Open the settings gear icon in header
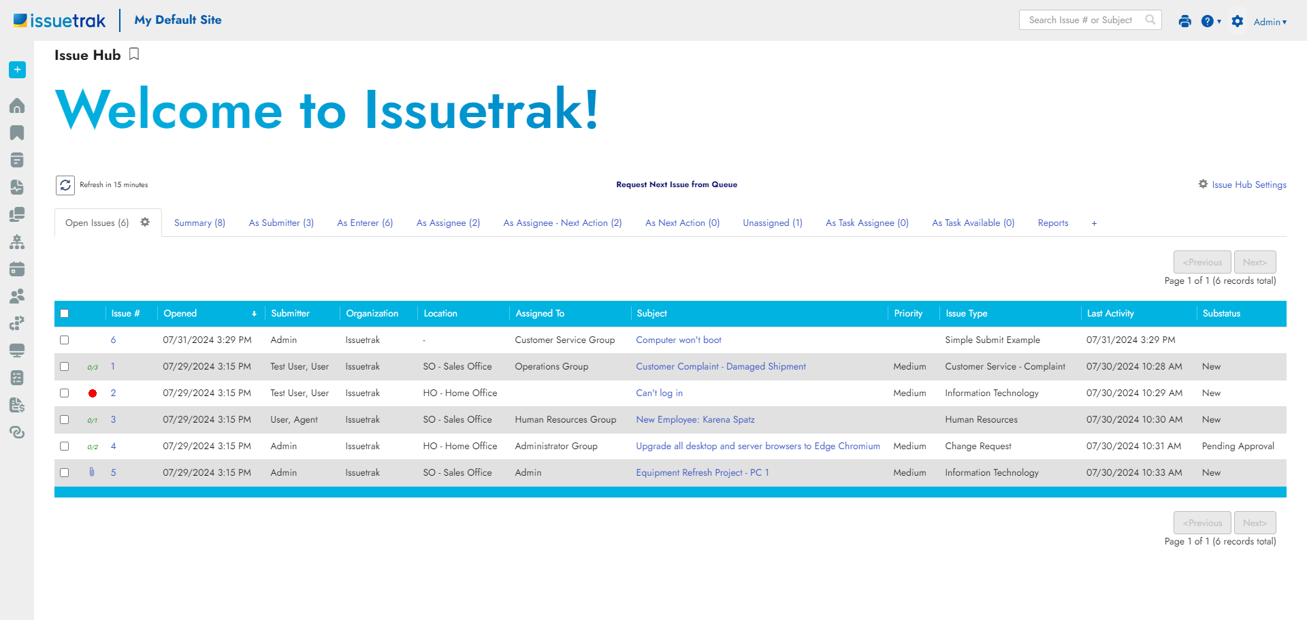Screen dimensions: 1307x620 point(1238,21)
